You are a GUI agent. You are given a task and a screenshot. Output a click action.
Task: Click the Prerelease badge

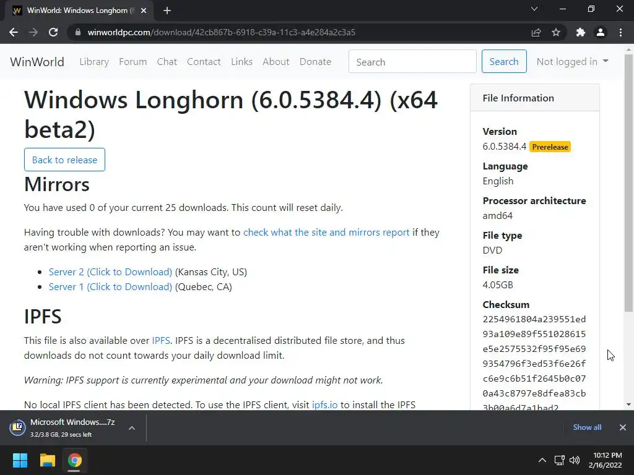[550, 147]
